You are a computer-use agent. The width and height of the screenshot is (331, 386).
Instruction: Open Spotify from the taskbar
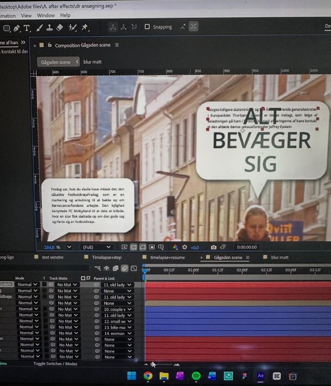tap(196, 376)
